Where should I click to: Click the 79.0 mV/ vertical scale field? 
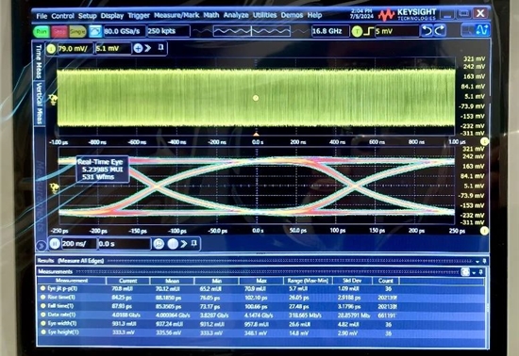[75, 49]
